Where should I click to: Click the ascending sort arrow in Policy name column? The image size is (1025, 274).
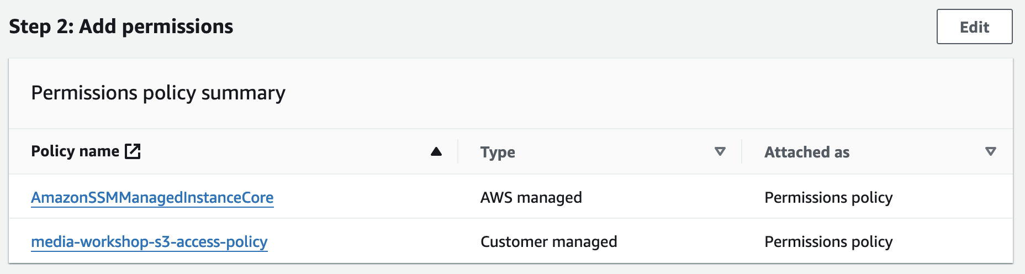coord(436,151)
